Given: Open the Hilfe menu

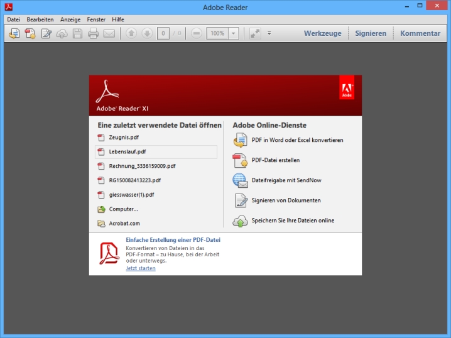Looking at the screenshot, I should [x=118, y=19].
